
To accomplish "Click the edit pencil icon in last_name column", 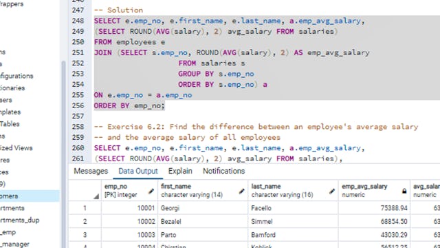I will pyautogui.click(x=332, y=192).
